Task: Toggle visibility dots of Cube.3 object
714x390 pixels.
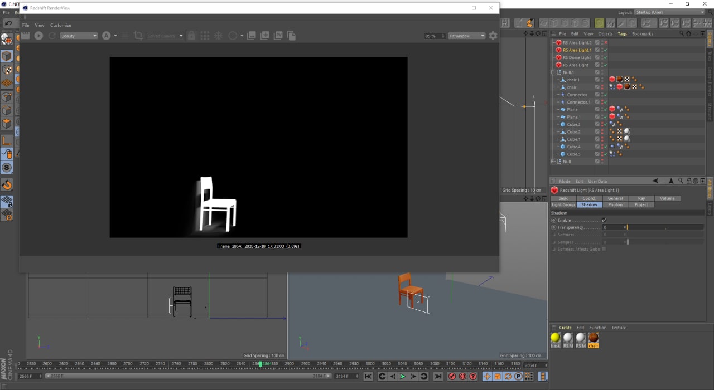Action: [602, 124]
